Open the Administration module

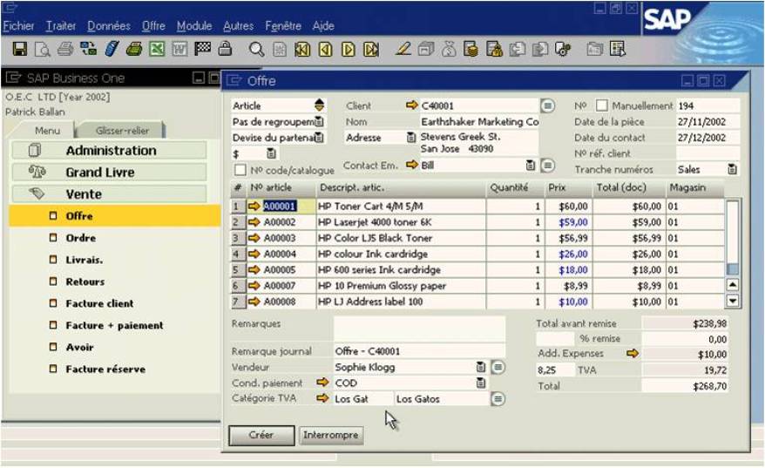tap(109, 150)
